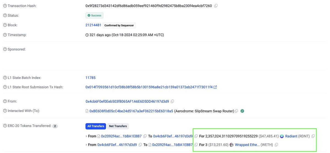Viewport: 330px width, 153px height.
Task: Click the transfers count badge showing 2
Action: [55, 126]
